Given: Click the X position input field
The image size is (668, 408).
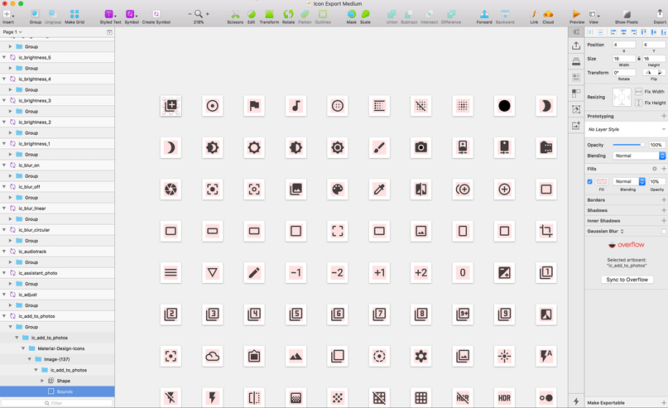Looking at the screenshot, I should (624, 45).
